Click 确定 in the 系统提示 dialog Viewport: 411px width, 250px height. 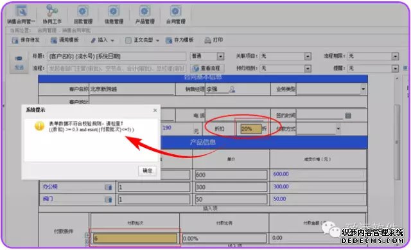[x=147, y=171]
